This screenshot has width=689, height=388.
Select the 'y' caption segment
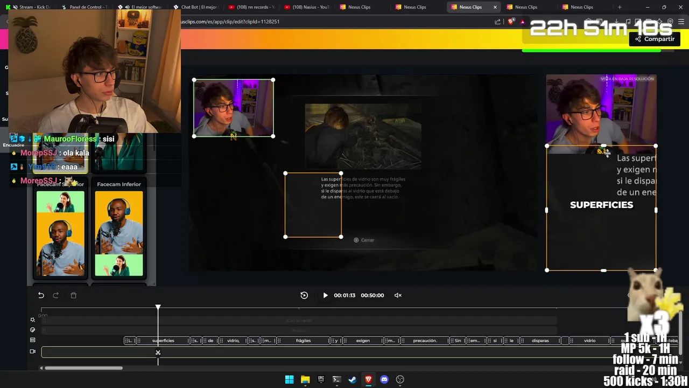pyautogui.click(x=336, y=341)
